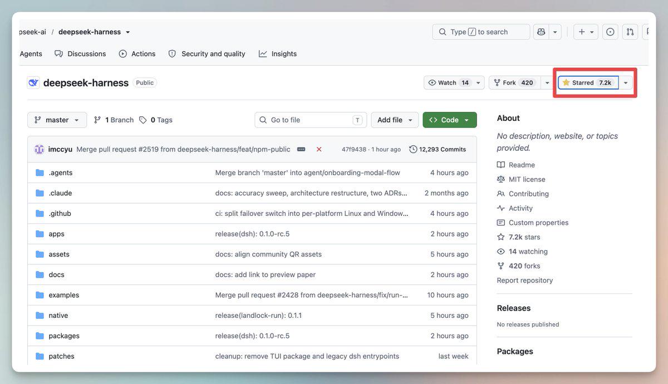This screenshot has width=668, height=384.
Task: Go to the Insights tab
Action: [278, 54]
